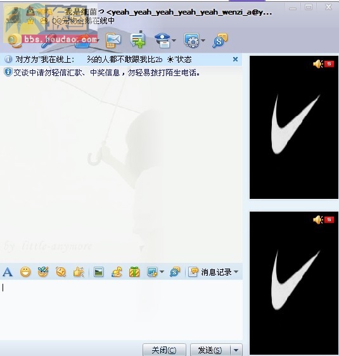Screen dimensions: 339x356
Task: Take a screenshot with the screen capture icon
Action: tap(152, 272)
